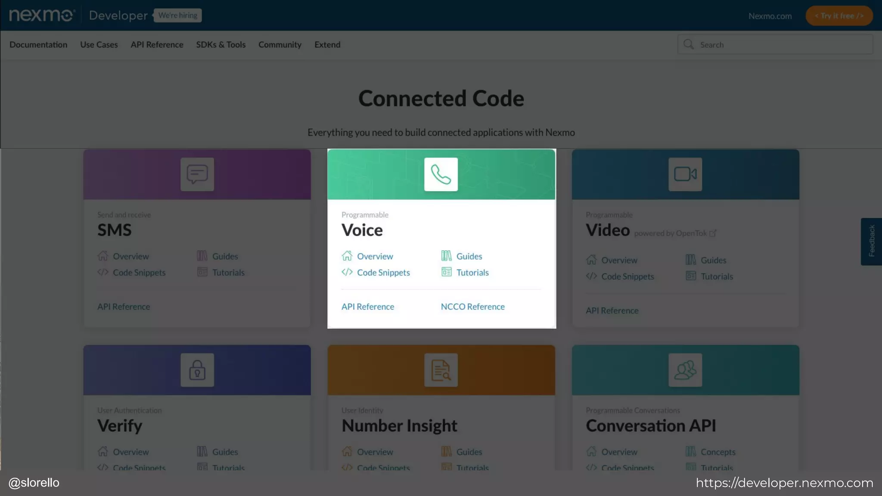Click the We're hiring badge
This screenshot has height=496, width=882.
[177, 15]
